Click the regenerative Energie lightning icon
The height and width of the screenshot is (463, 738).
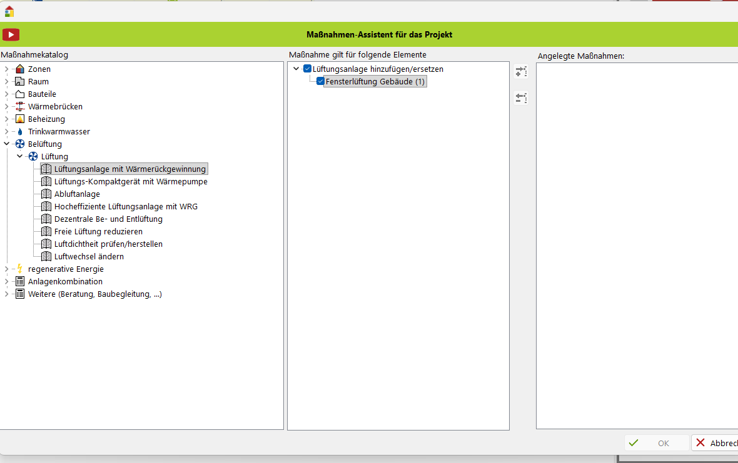[20, 269]
